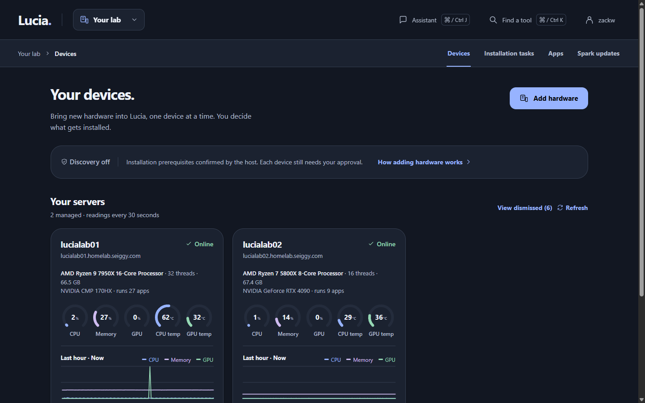The width and height of the screenshot is (645, 403).
Task: Switch to the Installation tasks tab
Action: point(509,53)
